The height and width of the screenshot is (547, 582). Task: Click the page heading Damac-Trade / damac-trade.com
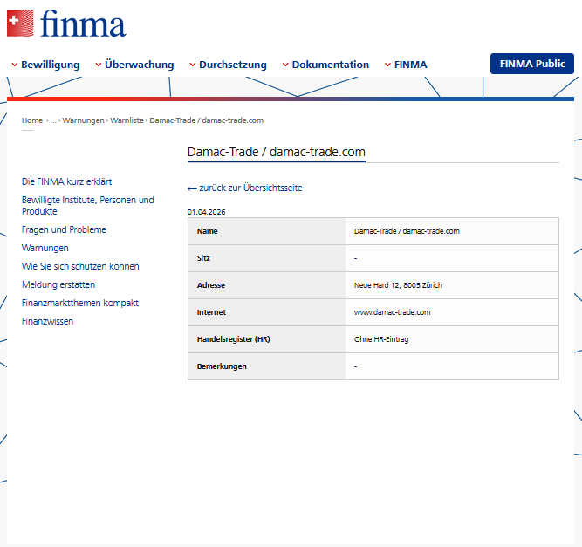[276, 152]
